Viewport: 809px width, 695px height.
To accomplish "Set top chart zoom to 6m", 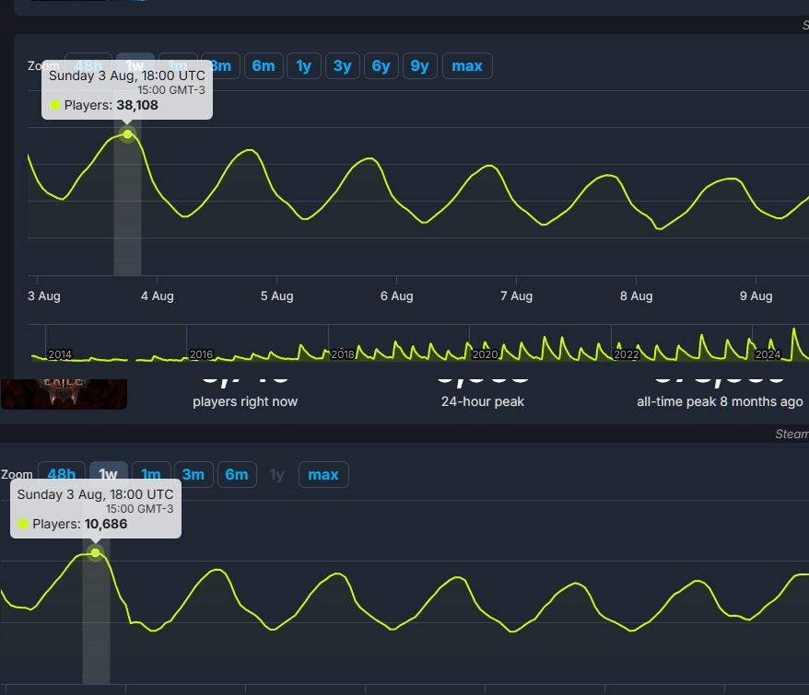I will (264, 66).
